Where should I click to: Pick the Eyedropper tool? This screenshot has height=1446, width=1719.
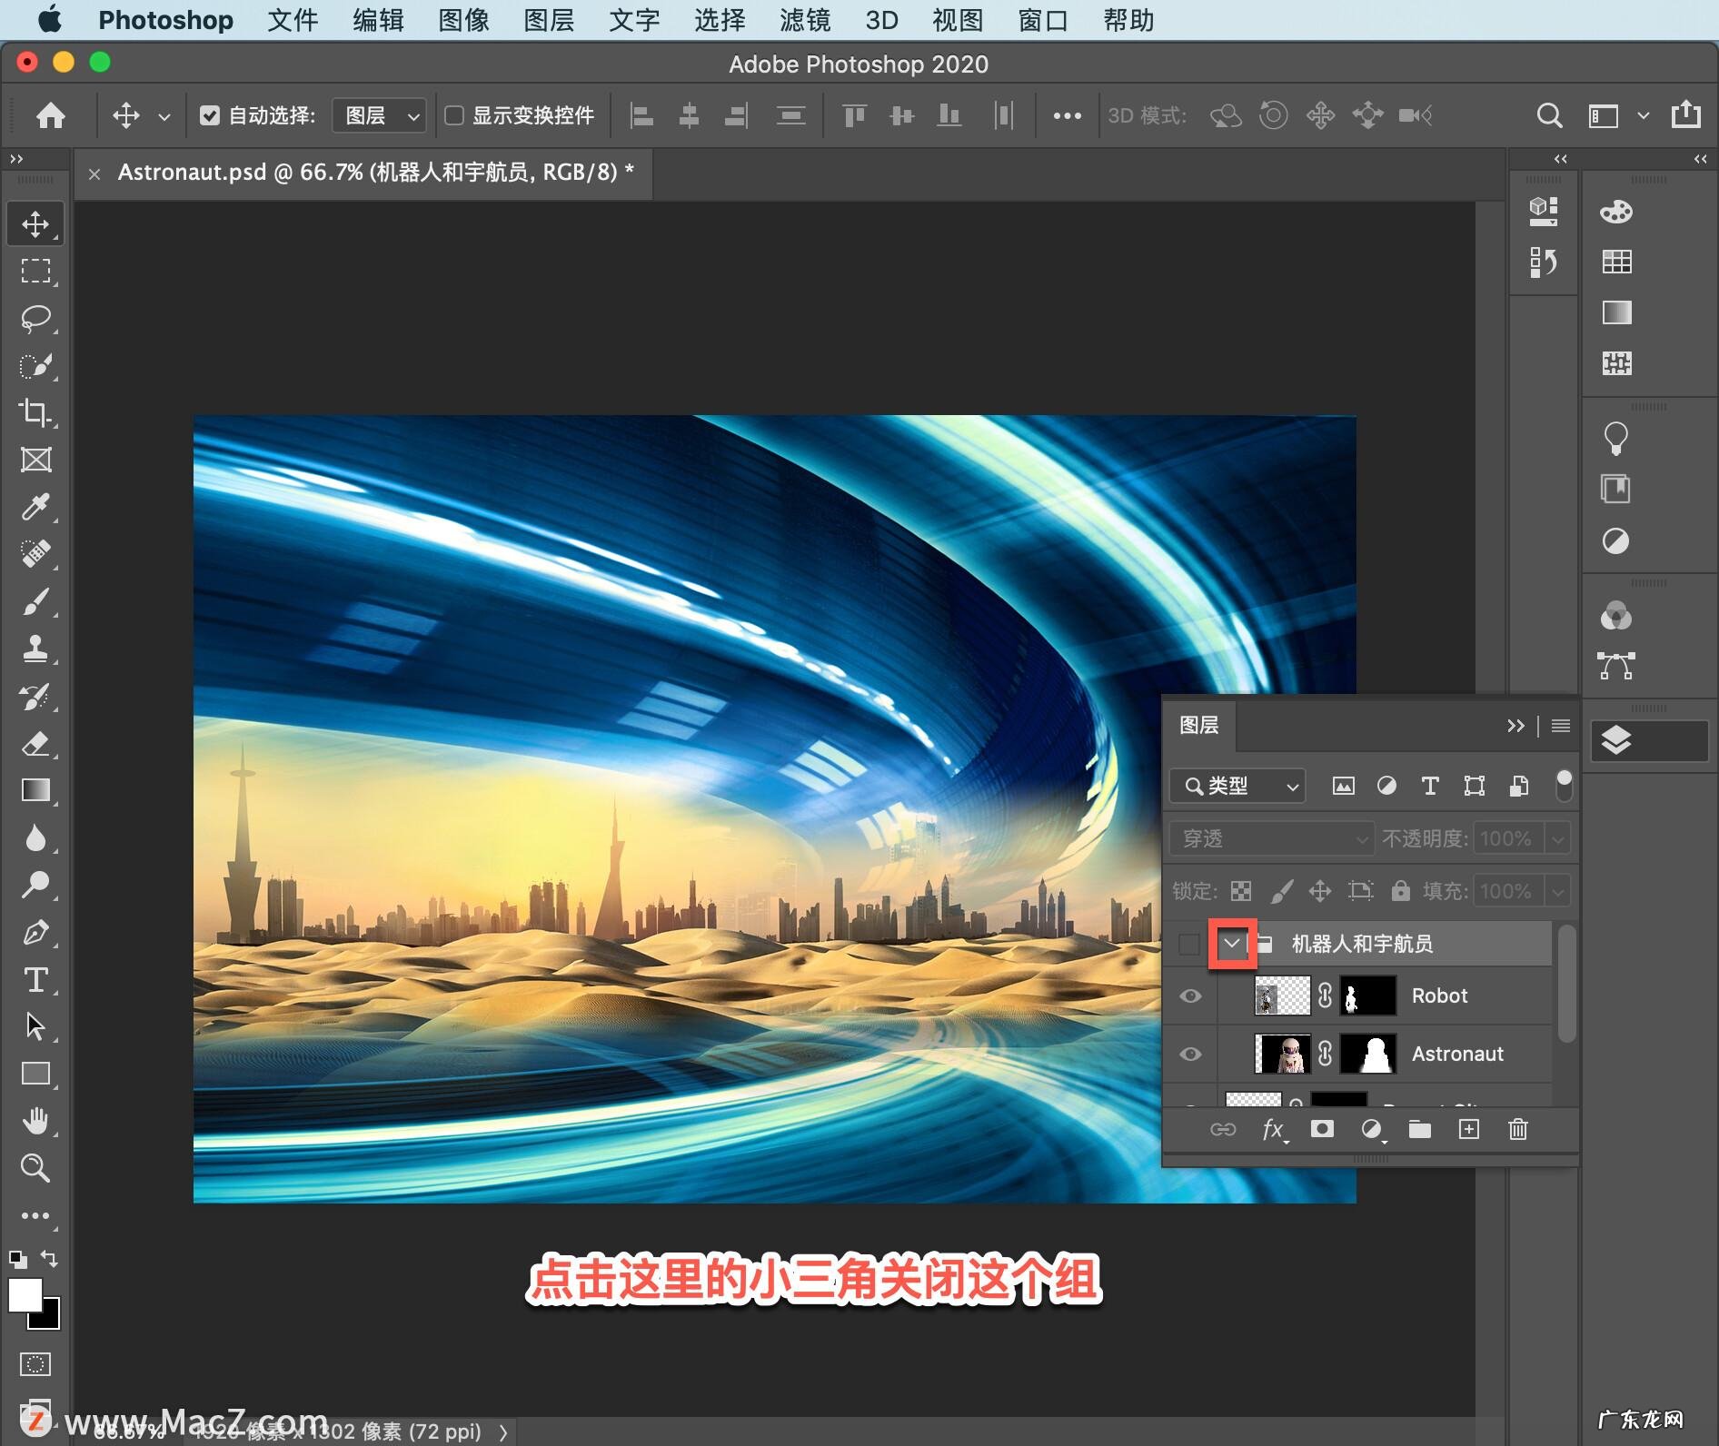pos(35,507)
